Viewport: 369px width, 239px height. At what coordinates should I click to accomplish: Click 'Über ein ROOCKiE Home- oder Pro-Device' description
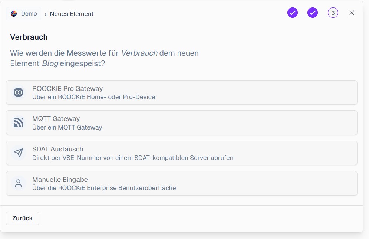pos(93,97)
